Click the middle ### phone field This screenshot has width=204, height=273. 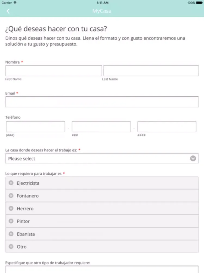[x=101, y=127]
